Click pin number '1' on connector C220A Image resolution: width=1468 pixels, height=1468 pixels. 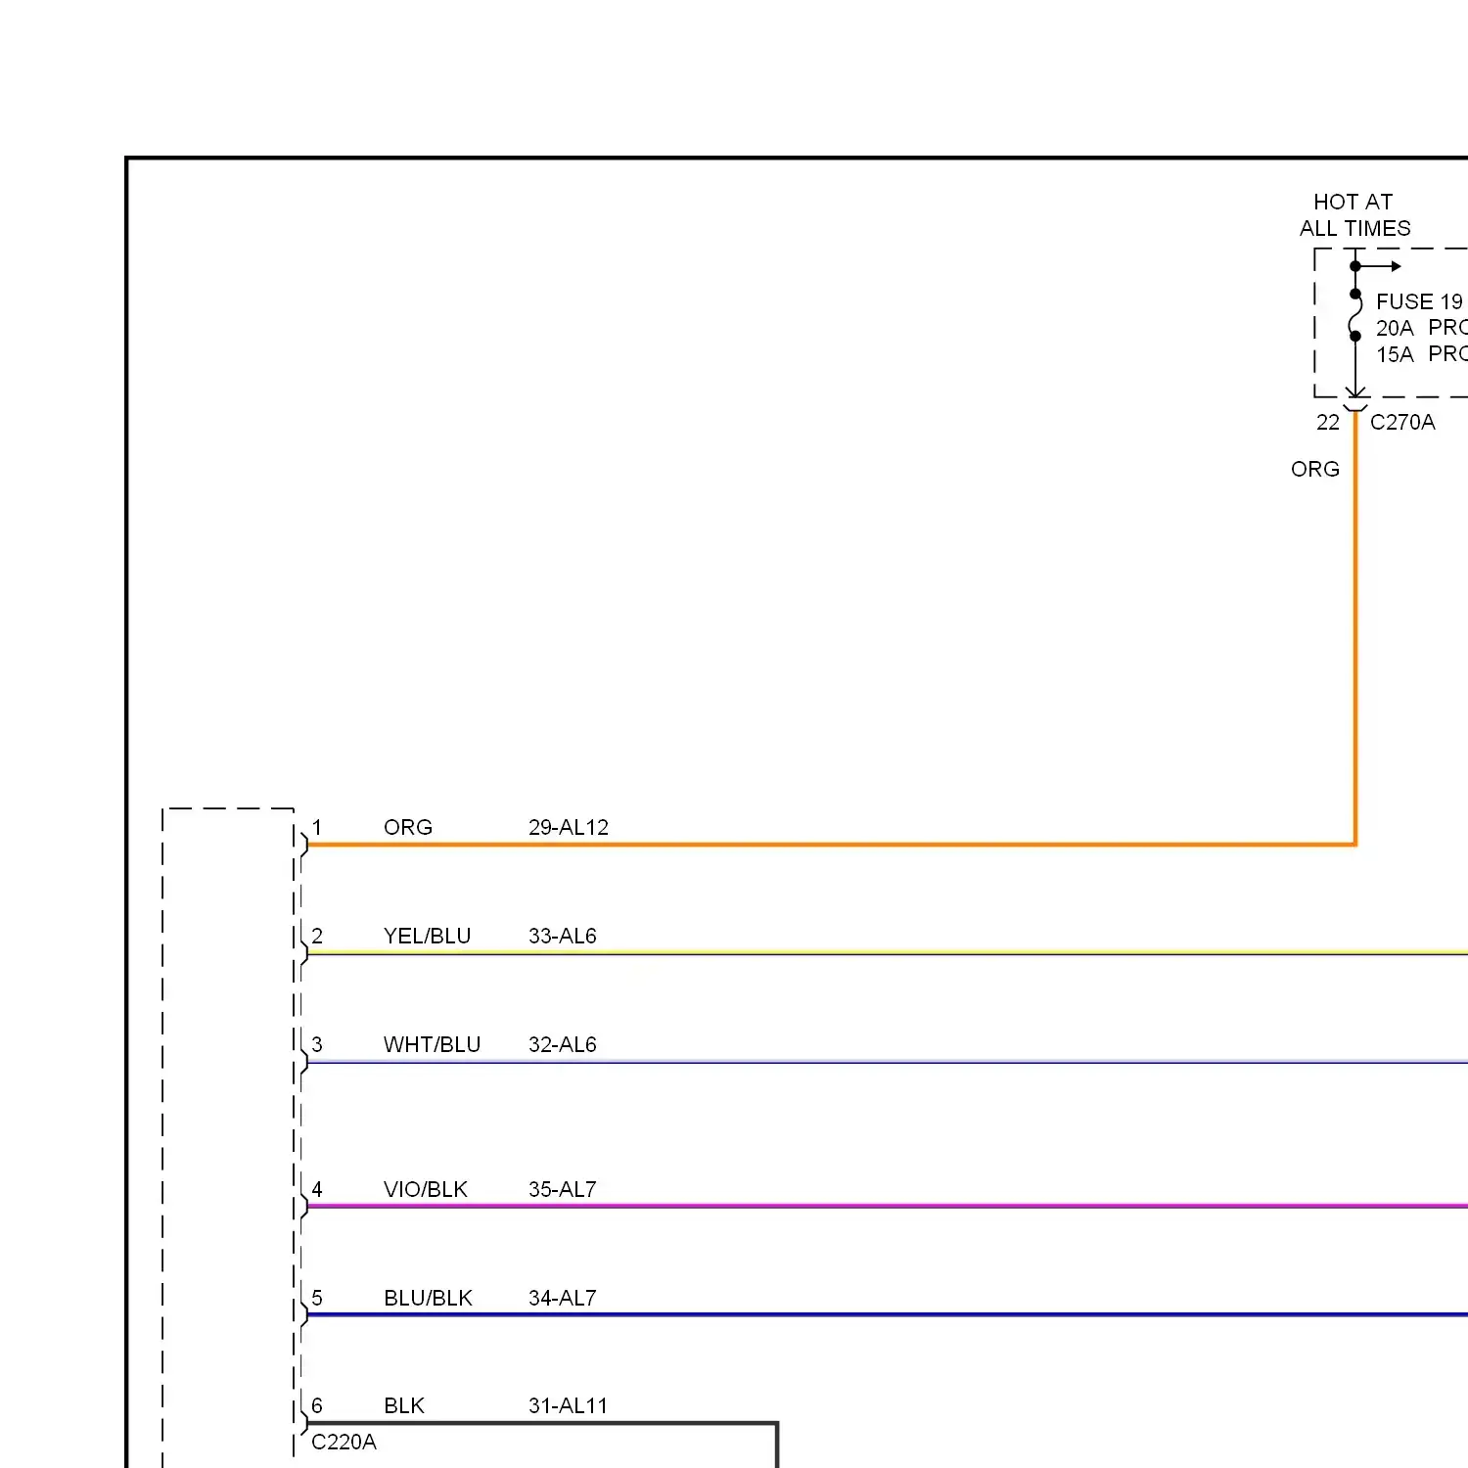pos(317,827)
